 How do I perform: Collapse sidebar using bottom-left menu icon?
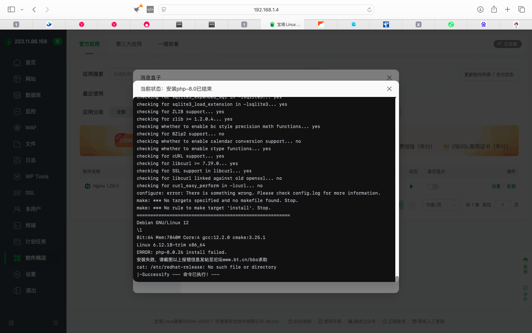click(x=11, y=323)
